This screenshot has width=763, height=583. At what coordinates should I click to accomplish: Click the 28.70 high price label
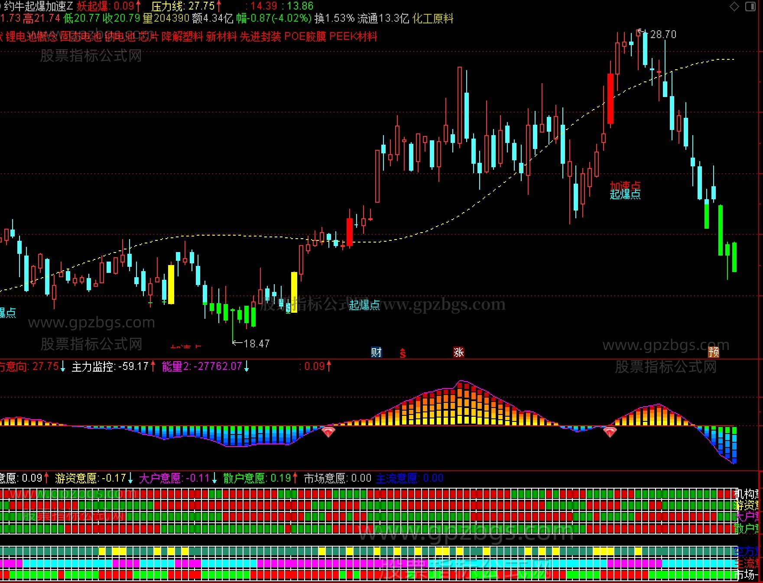tap(663, 34)
